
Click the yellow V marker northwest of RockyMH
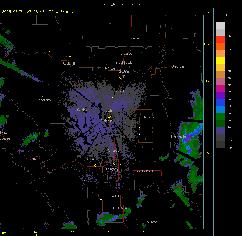click(49, 52)
